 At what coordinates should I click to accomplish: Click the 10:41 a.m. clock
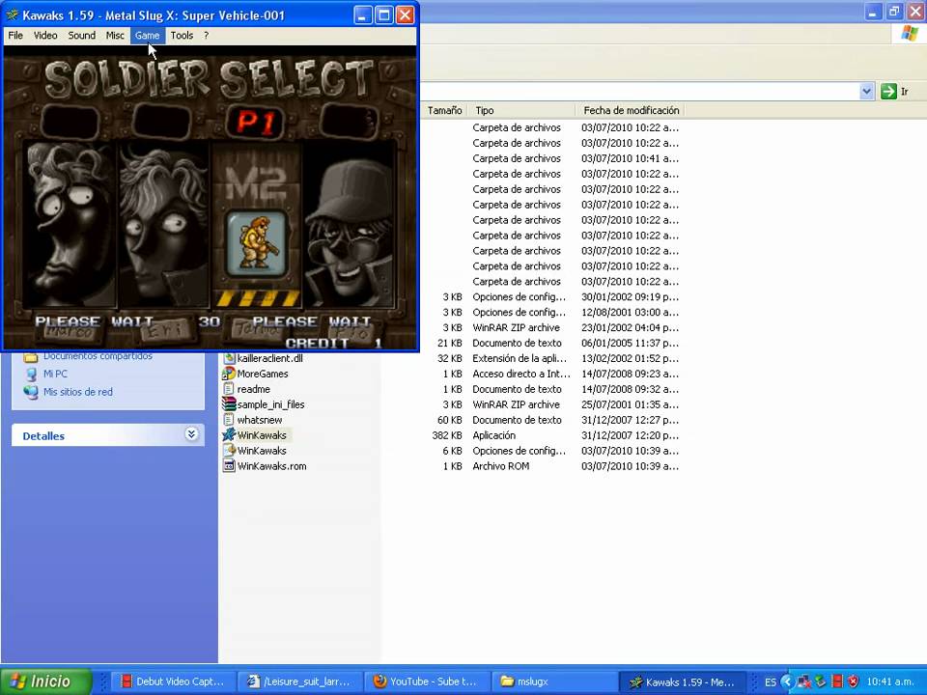[891, 682]
